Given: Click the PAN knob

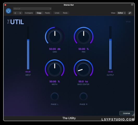Looking at the screenshot, I should 83,36.
